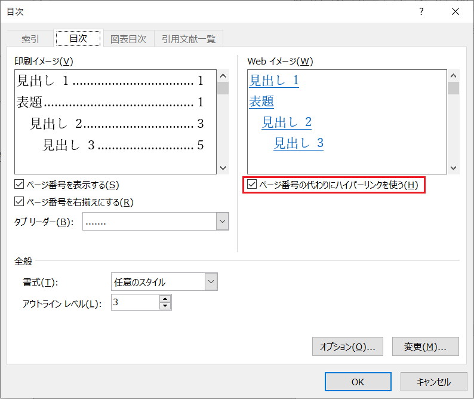Open the 書式 style dropdown

(x=211, y=282)
